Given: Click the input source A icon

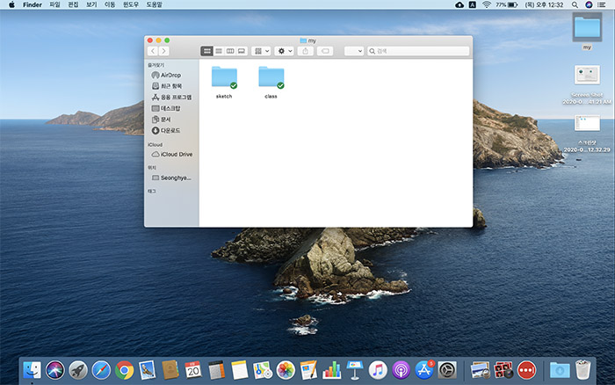Looking at the screenshot, I should (x=473, y=4).
